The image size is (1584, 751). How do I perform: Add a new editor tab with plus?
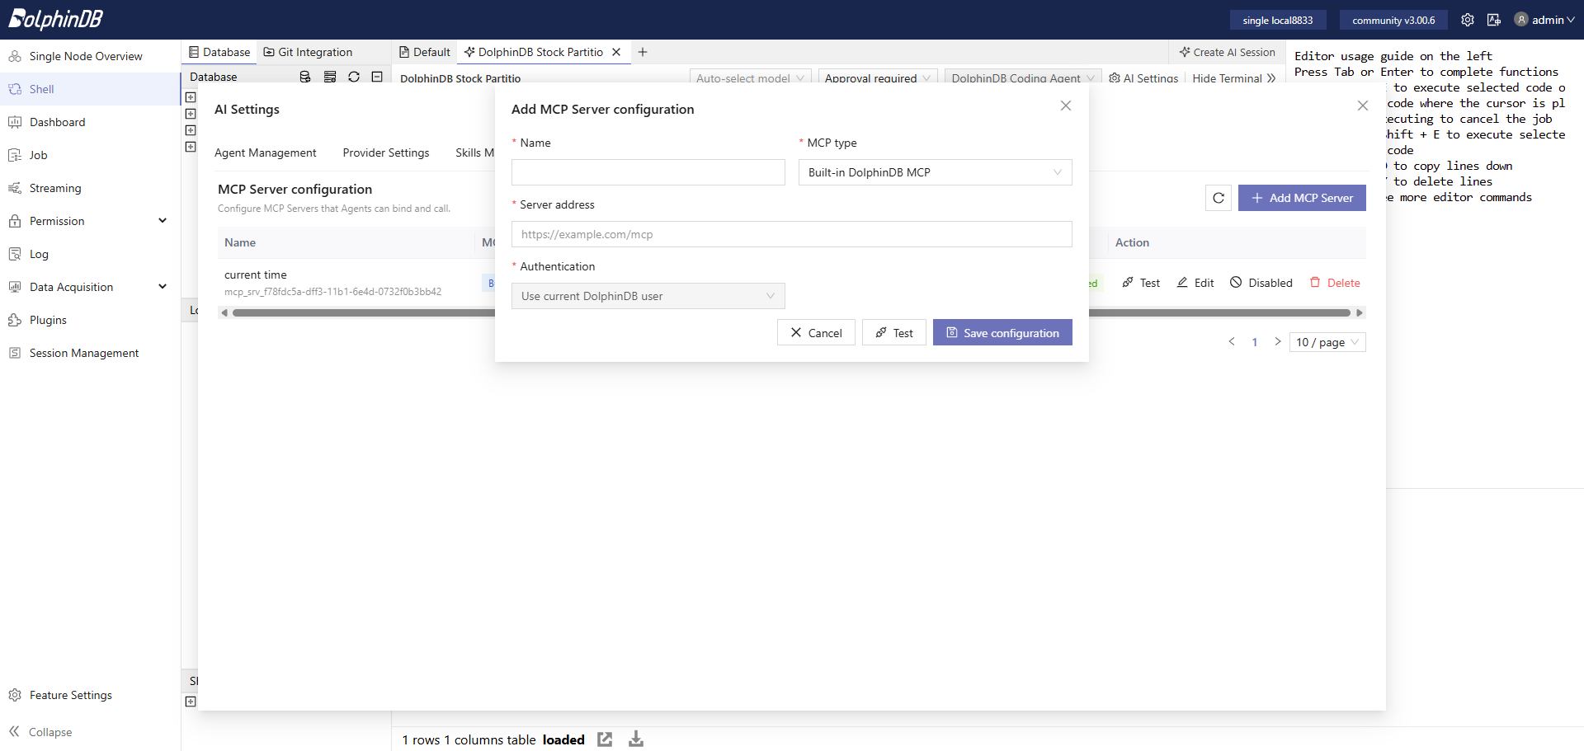coord(643,52)
